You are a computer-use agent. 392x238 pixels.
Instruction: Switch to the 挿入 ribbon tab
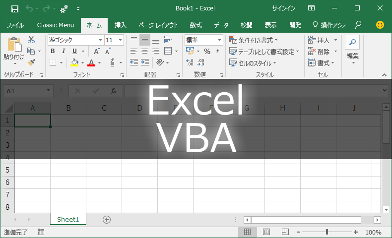pyautogui.click(x=121, y=25)
